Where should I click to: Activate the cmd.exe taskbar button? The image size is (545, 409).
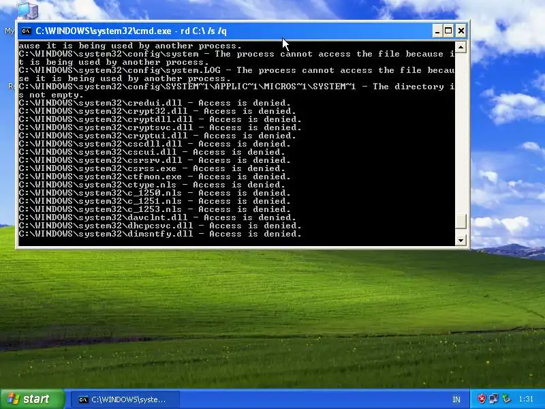125,399
